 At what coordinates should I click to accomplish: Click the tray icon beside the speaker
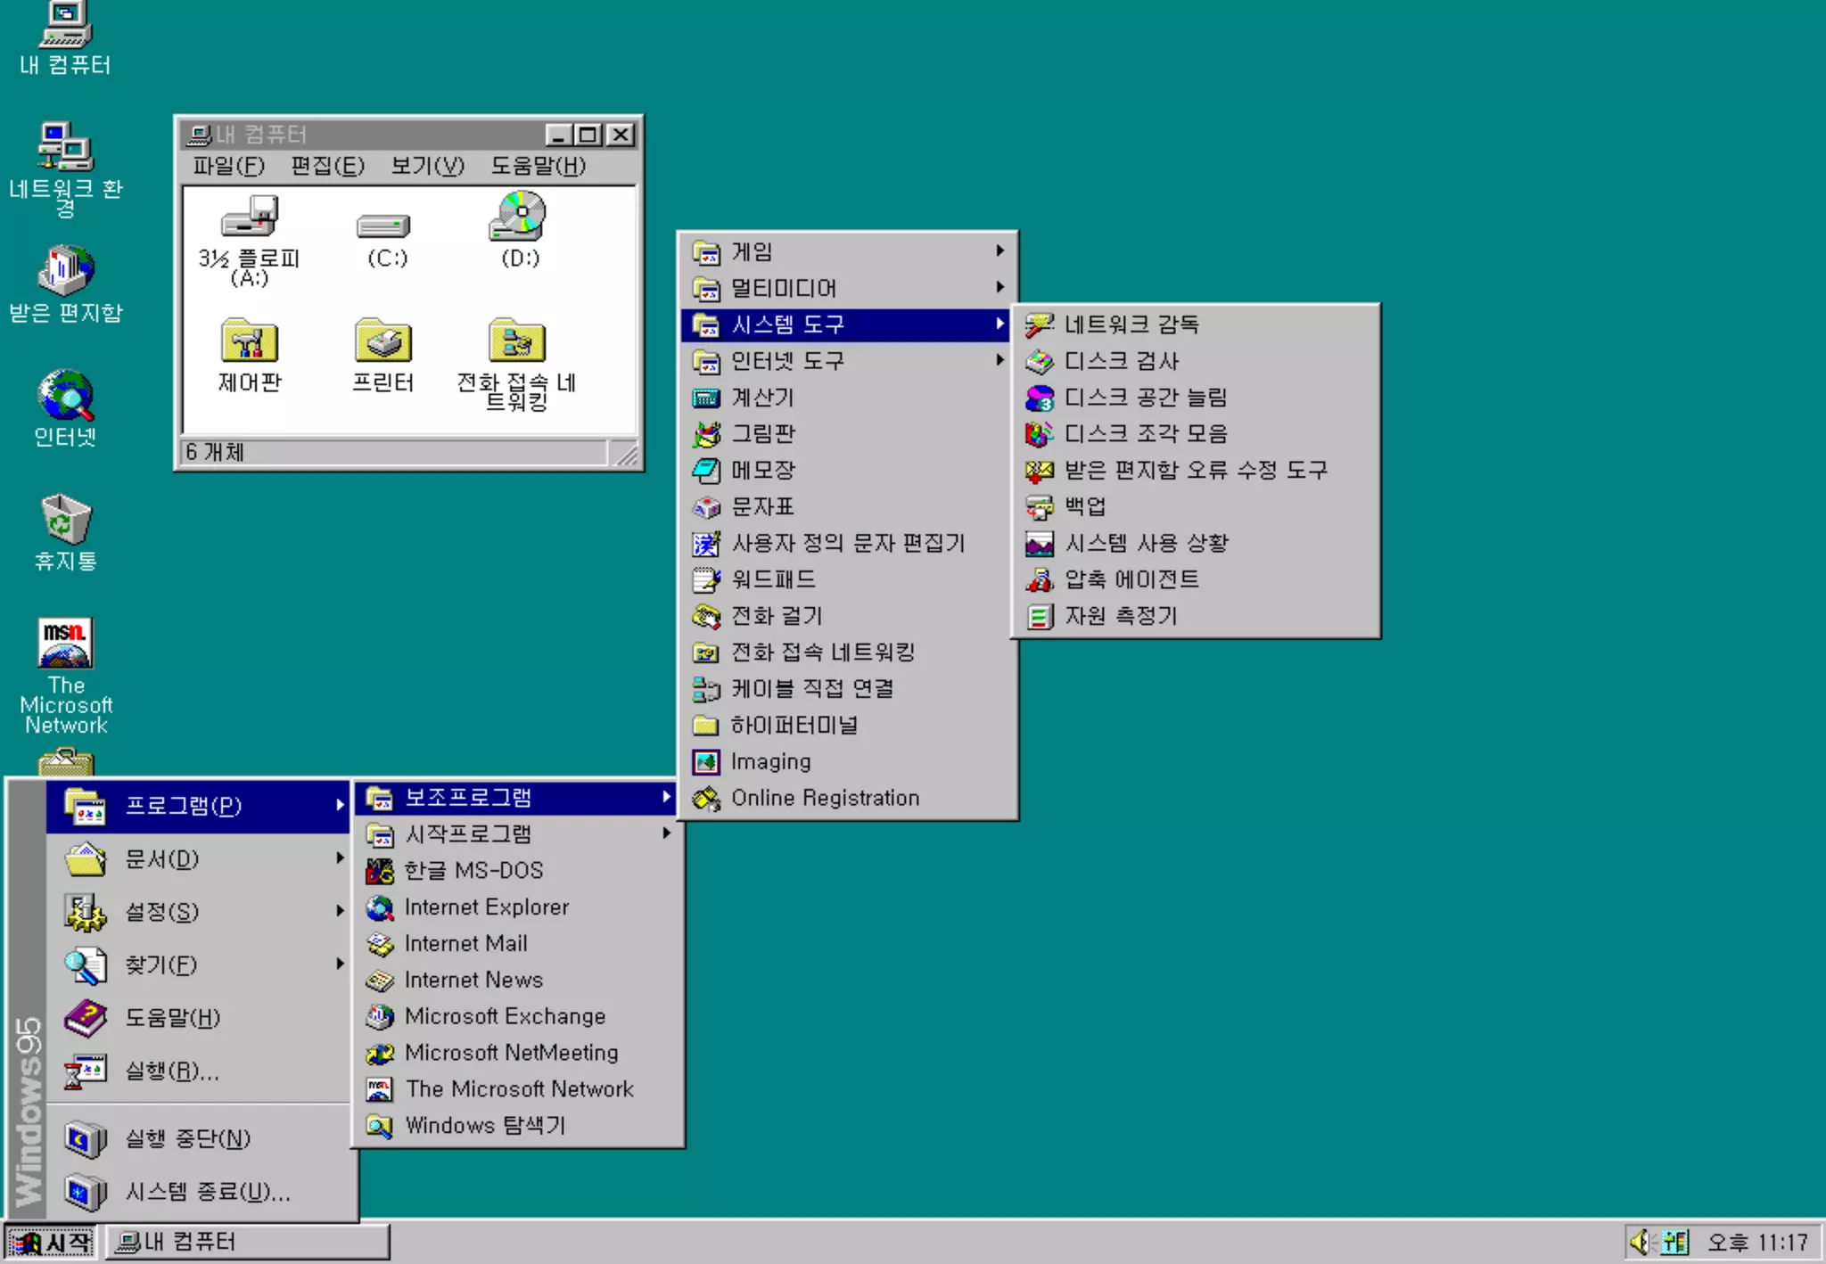(x=1674, y=1242)
